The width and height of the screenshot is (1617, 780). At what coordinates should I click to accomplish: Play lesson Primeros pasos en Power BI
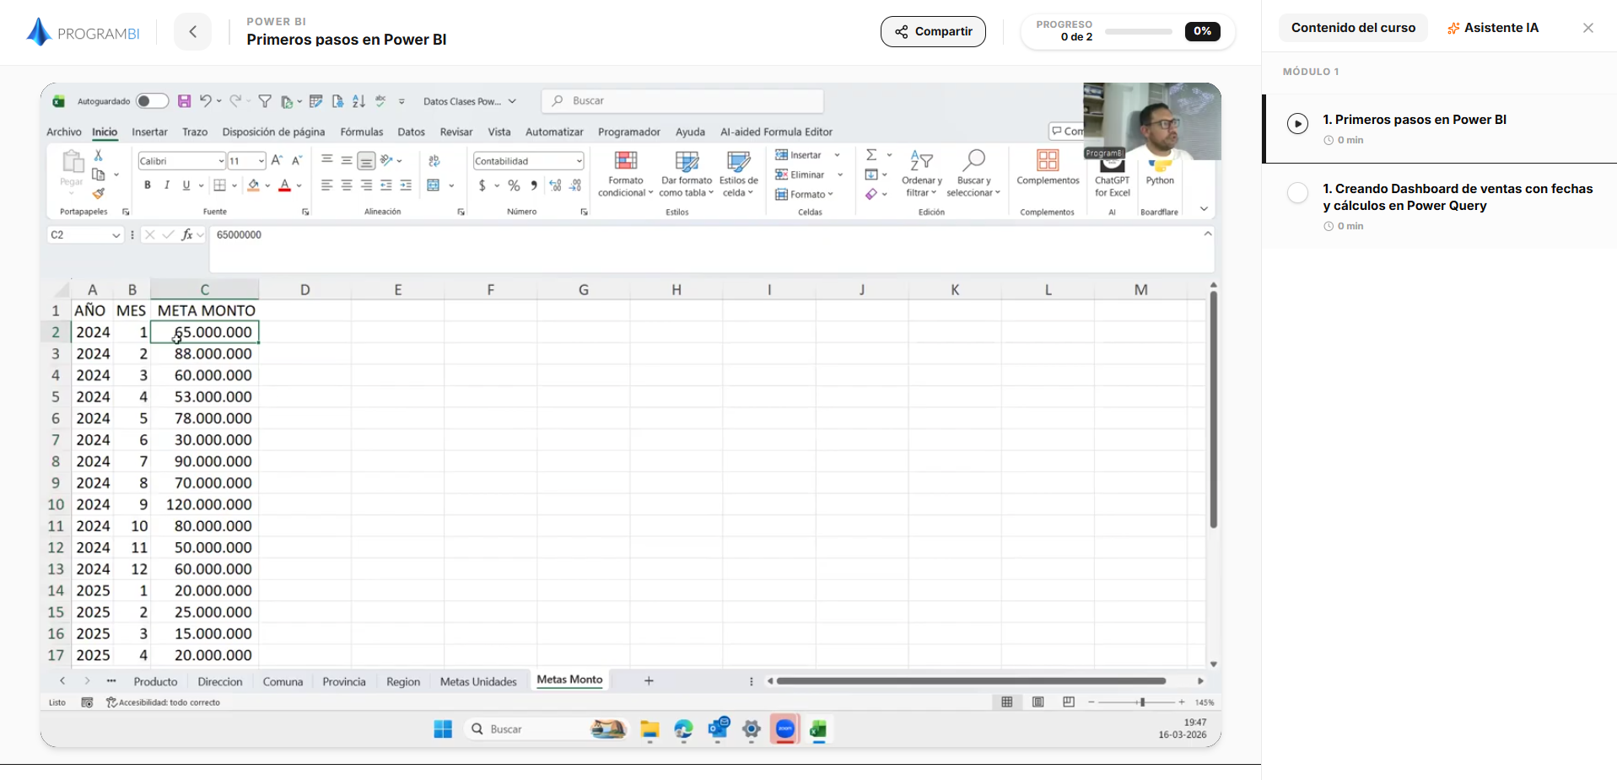tap(1297, 124)
